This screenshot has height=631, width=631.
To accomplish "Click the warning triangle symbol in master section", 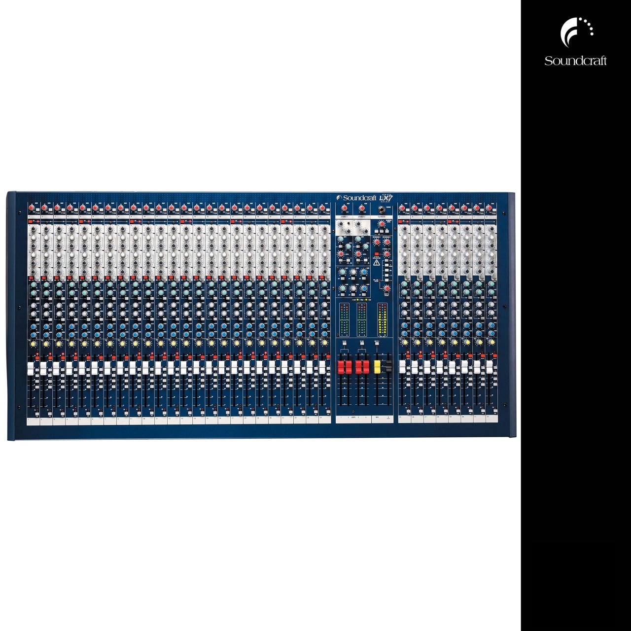I will point(377,263).
